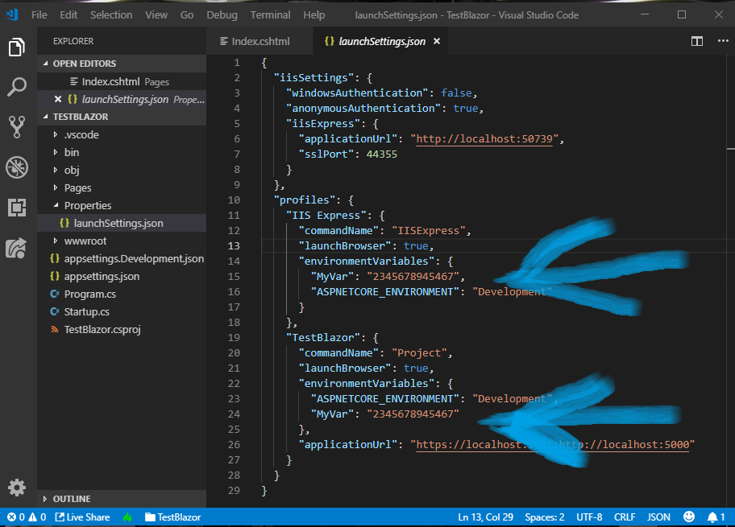
Task: Click the "Project" command name value
Action: [x=420, y=353]
